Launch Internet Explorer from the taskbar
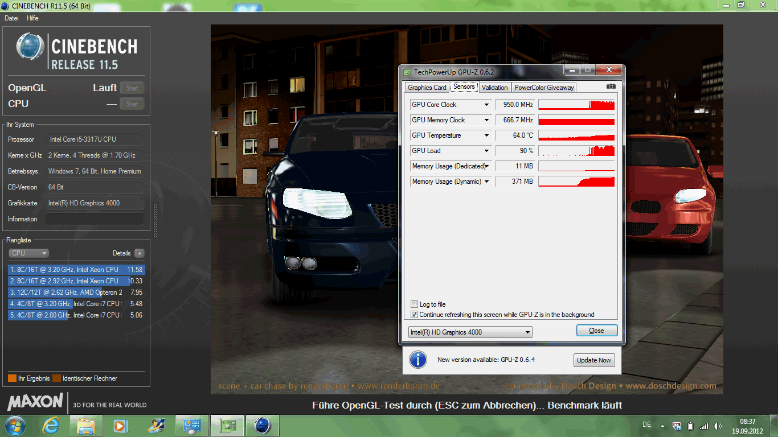The image size is (778, 437). pyautogui.click(x=51, y=426)
